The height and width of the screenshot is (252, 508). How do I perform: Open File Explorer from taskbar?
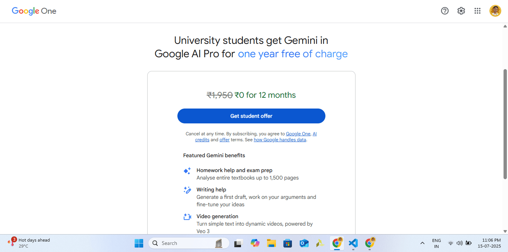(271, 243)
